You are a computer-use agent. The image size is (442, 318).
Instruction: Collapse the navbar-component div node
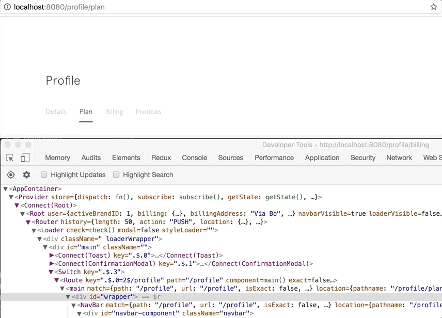79,313
